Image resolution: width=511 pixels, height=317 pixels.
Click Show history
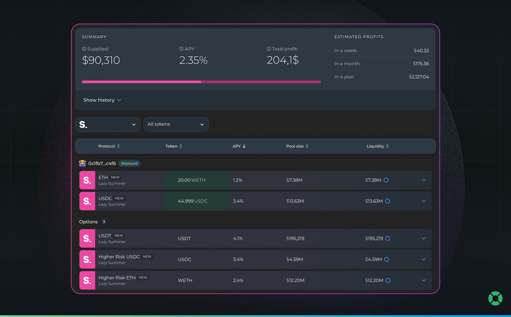(102, 100)
